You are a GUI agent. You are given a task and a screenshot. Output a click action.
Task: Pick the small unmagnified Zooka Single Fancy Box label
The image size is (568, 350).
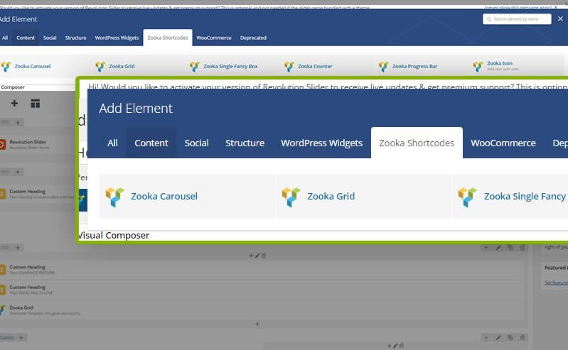(x=230, y=66)
